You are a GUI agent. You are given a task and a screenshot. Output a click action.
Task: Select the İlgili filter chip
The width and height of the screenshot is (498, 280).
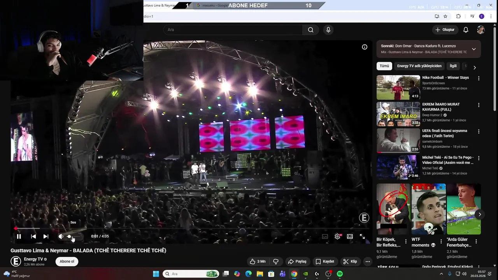[x=453, y=66]
